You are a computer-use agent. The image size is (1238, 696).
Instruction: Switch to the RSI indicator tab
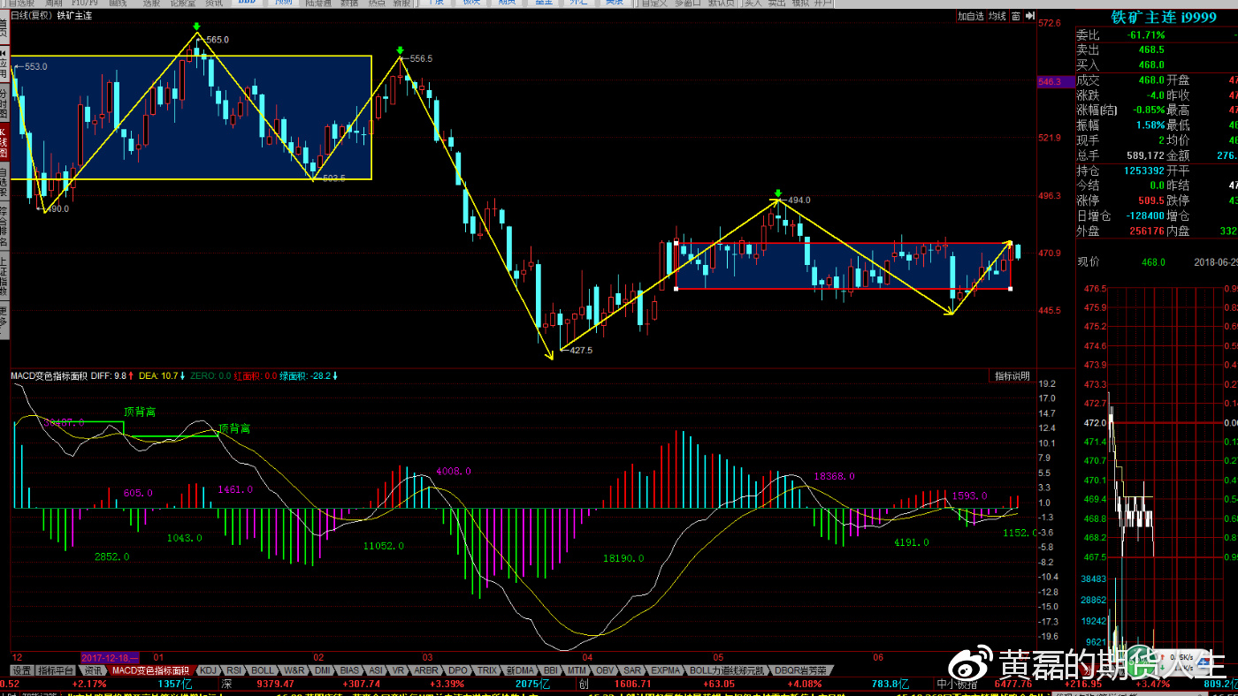coord(234,670)
